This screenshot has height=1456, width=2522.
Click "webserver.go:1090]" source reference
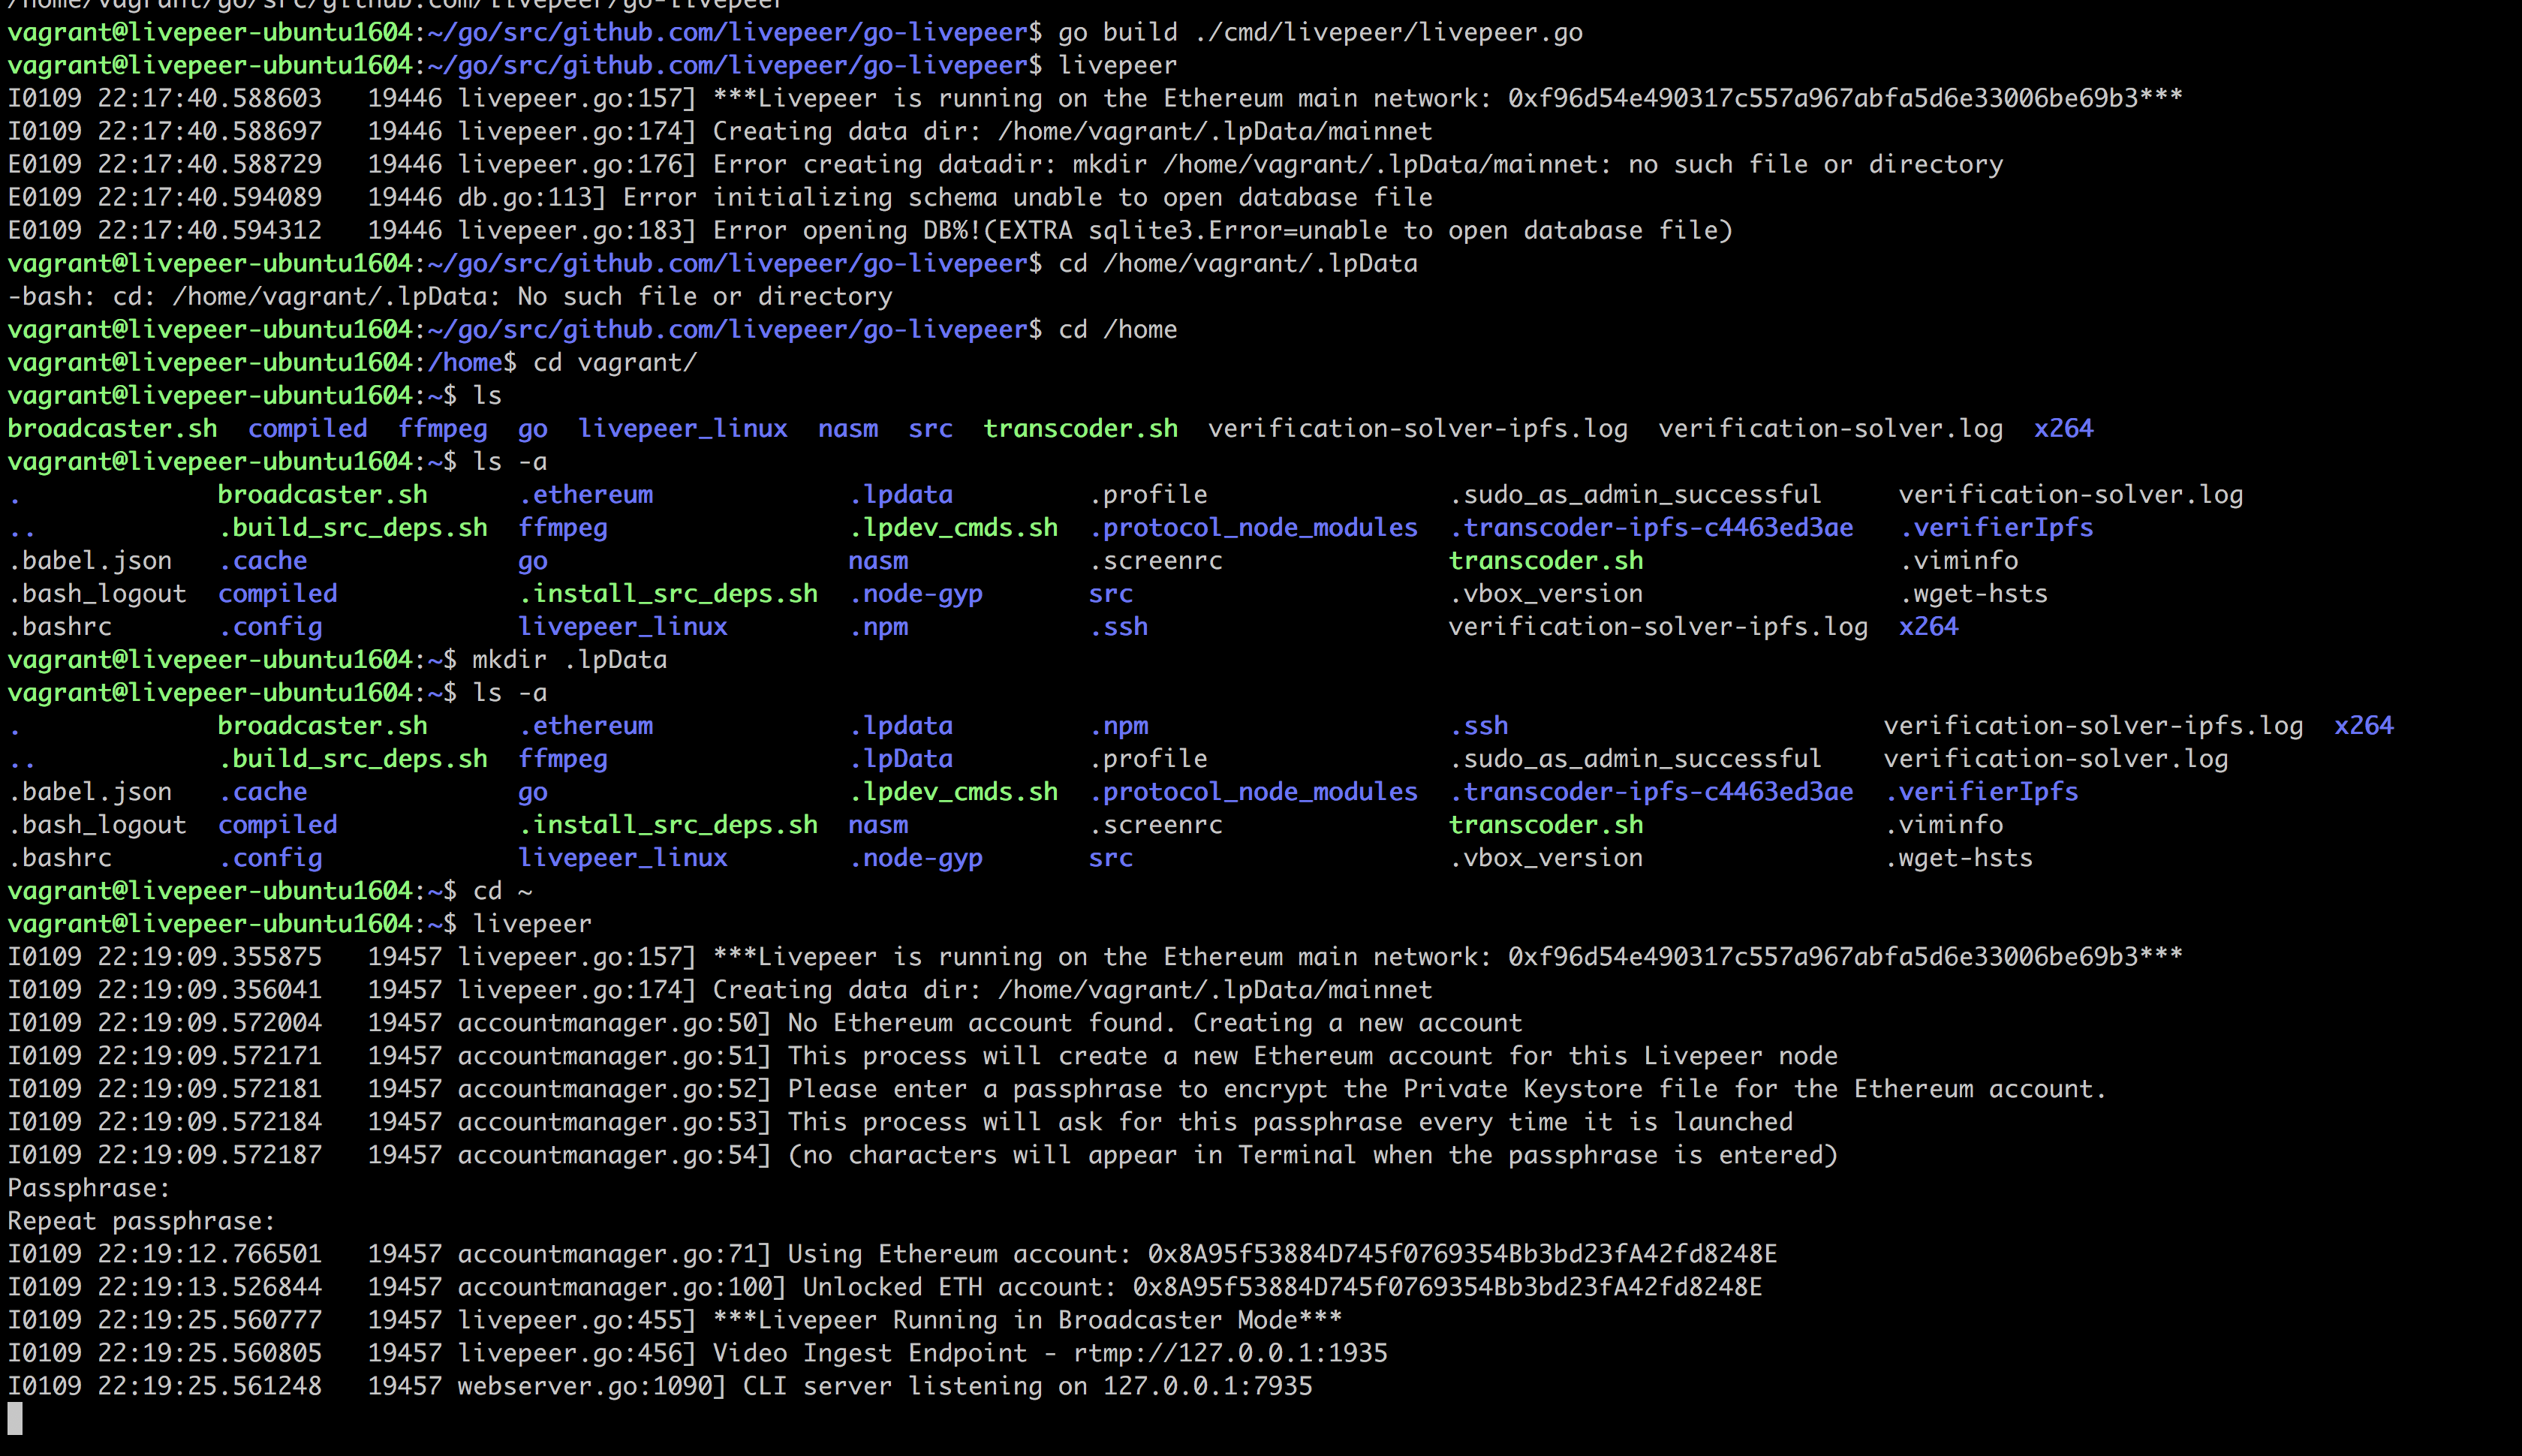coord(592,1386)
